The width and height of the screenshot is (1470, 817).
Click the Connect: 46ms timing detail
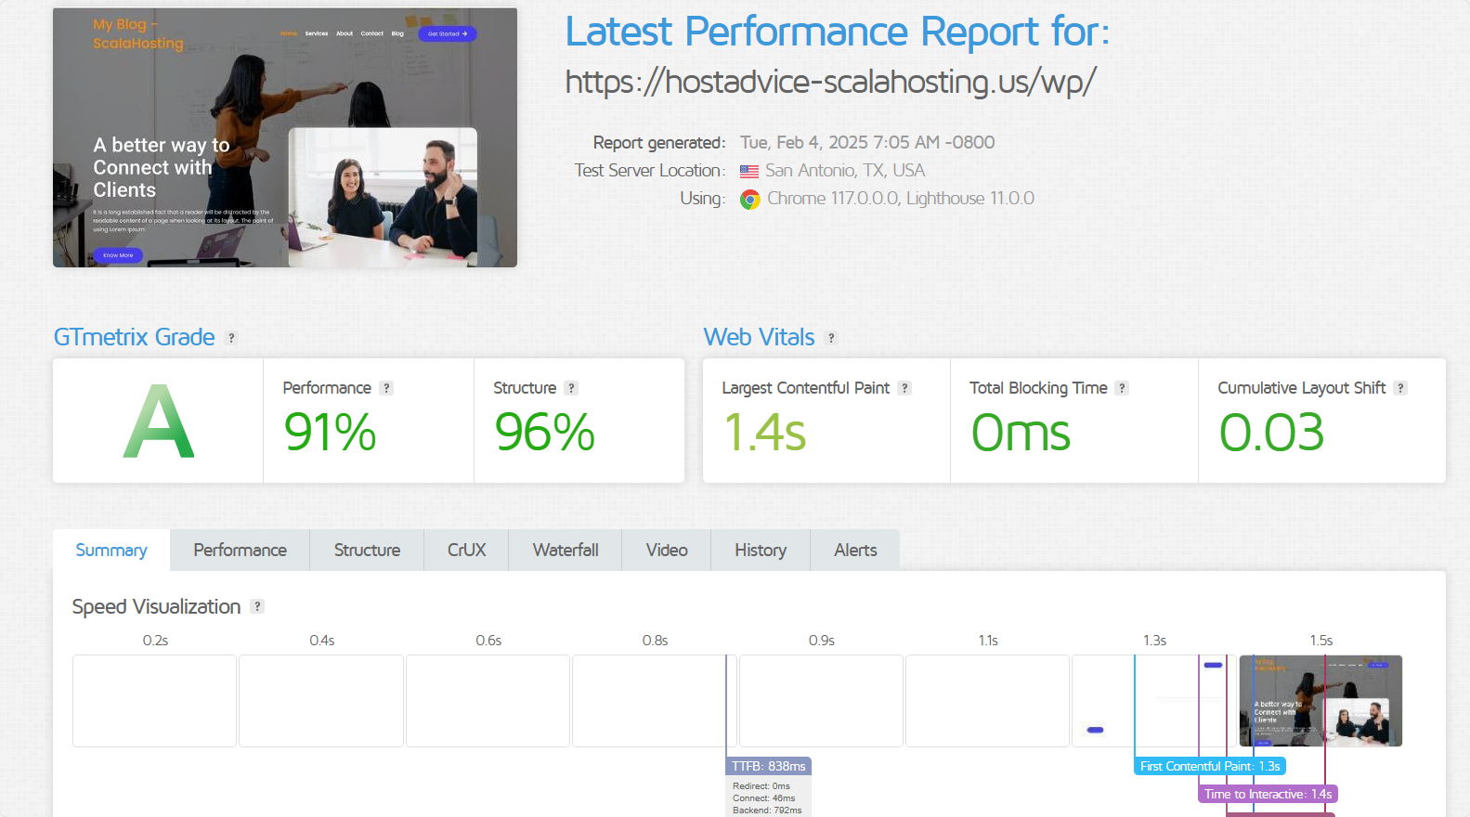[x=764, y=798]
